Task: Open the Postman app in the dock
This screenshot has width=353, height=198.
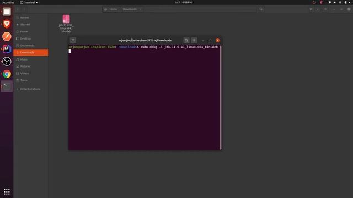Action: click(7, 36)
